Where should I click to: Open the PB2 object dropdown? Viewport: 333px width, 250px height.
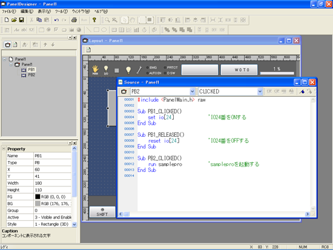(192, 91)
